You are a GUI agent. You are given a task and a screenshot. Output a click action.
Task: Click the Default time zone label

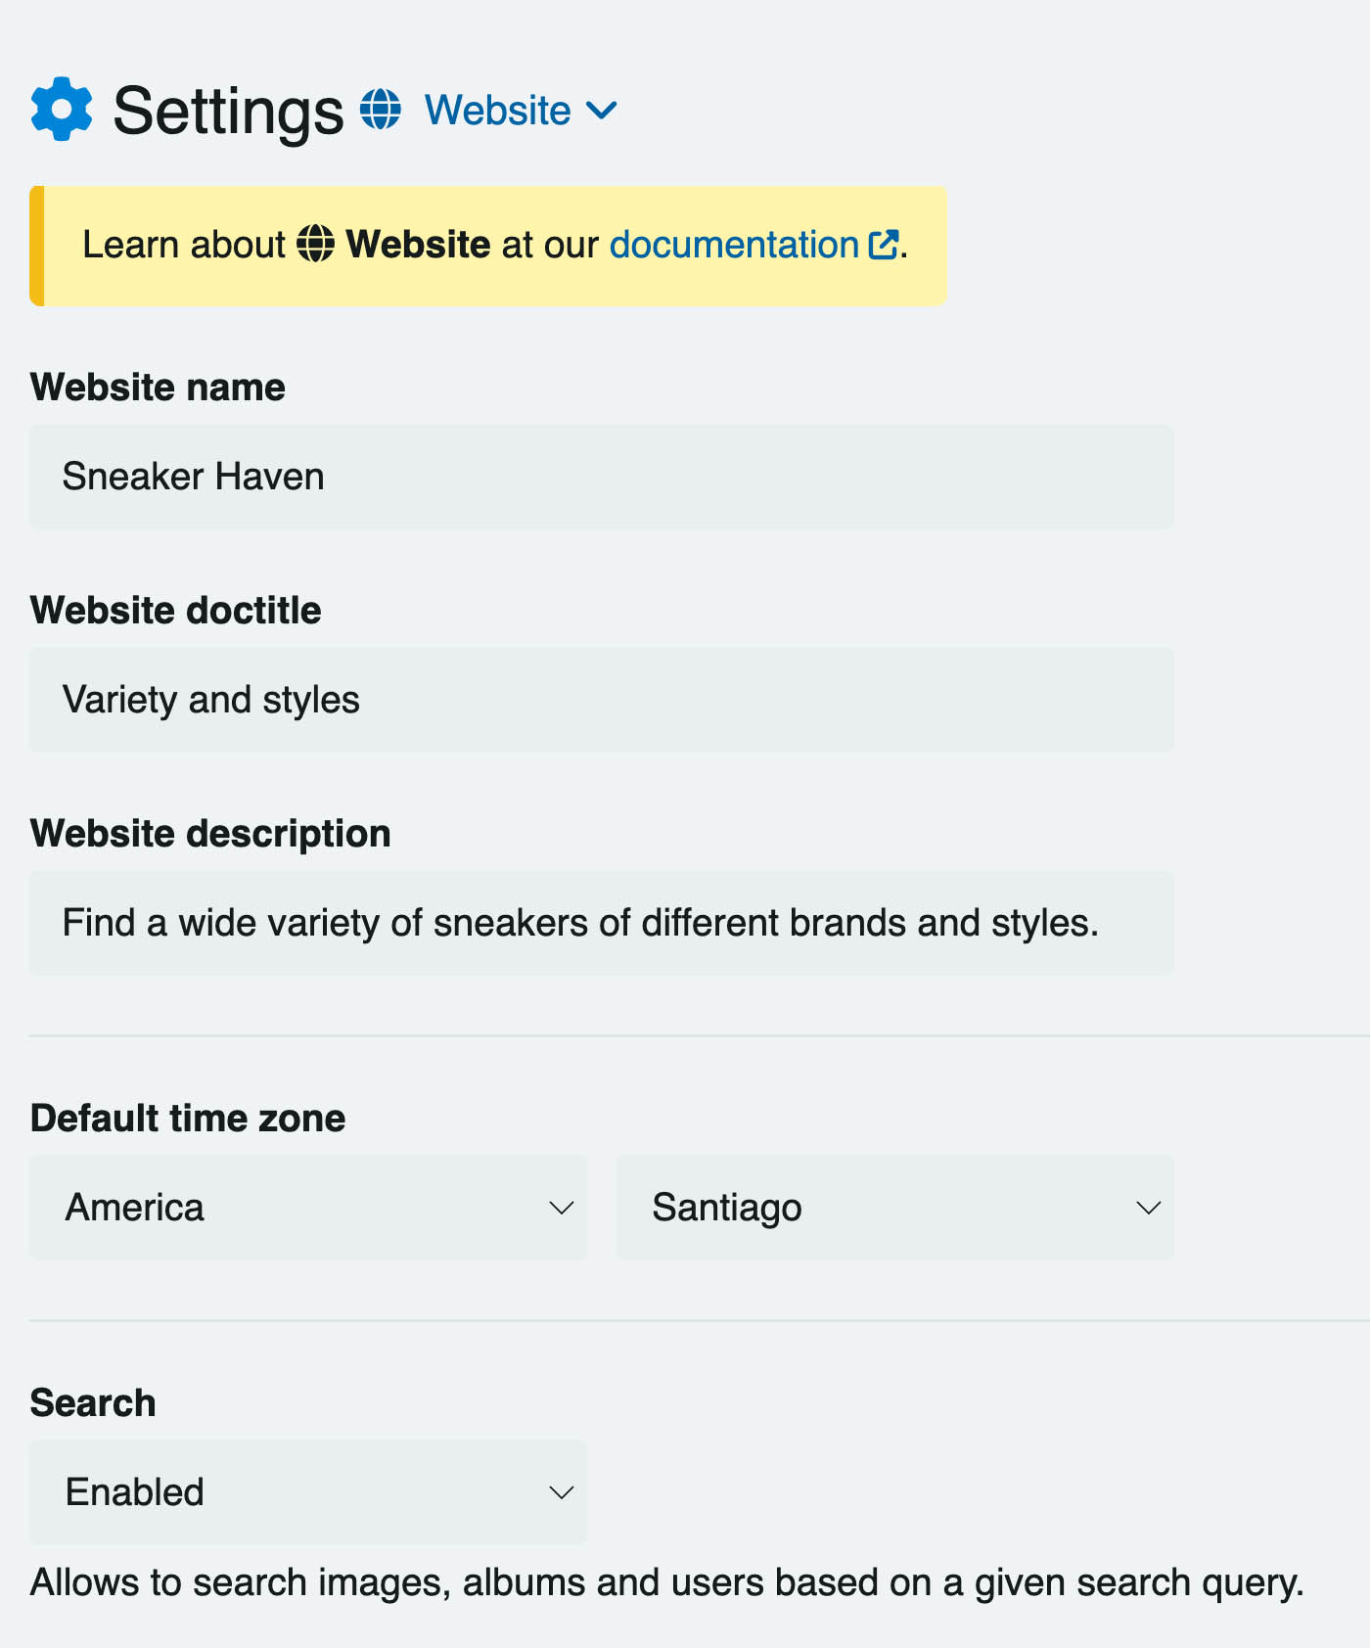click(188, 1119)
